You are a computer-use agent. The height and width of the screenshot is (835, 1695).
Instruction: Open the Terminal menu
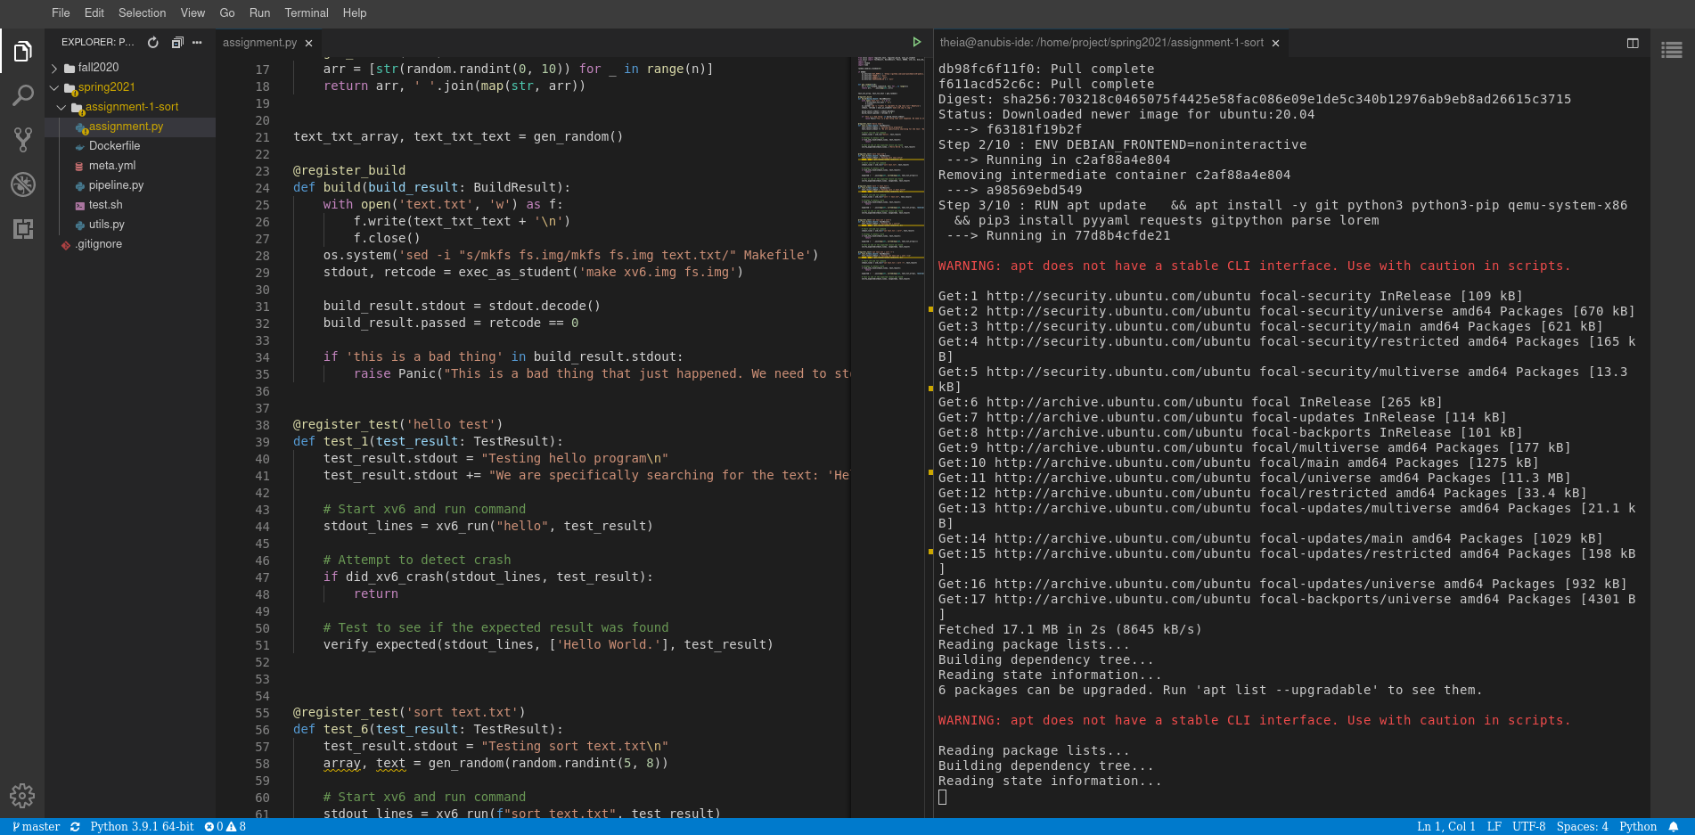tap(307, 12)
